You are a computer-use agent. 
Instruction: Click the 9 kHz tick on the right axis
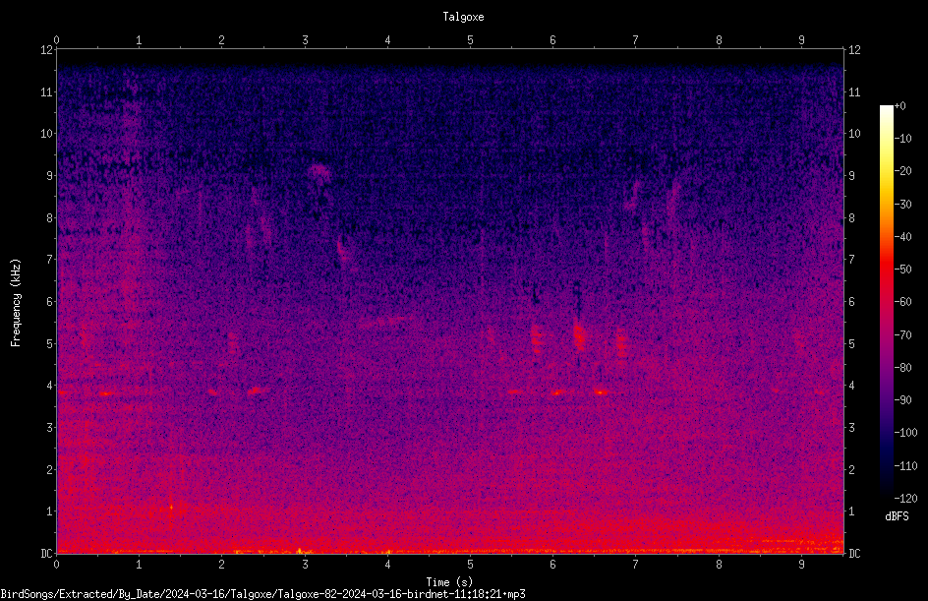pyautogui.click(x=851, y=176)
